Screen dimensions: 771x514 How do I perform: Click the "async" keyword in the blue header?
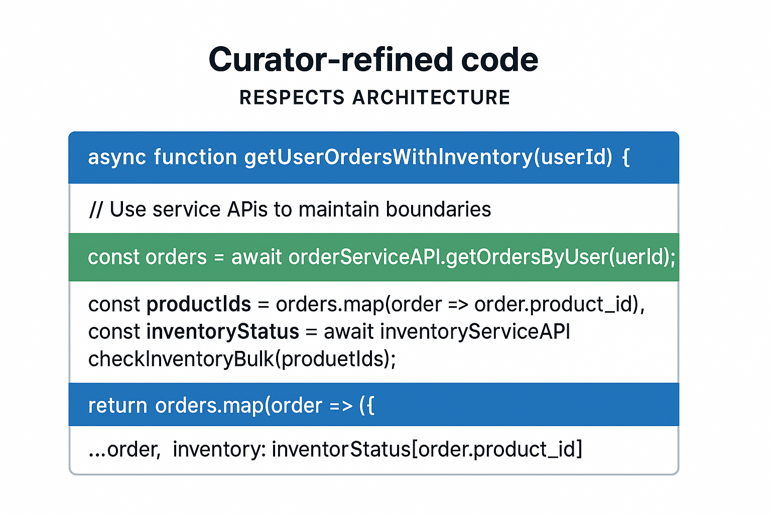116,158
